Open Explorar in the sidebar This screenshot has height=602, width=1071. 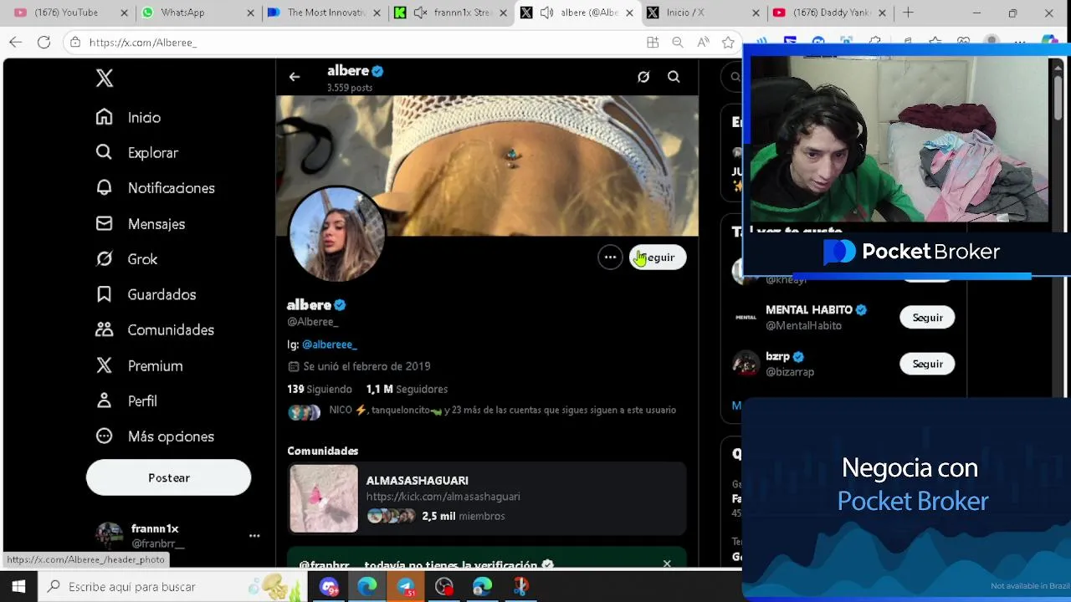click(x=136, y=153)
